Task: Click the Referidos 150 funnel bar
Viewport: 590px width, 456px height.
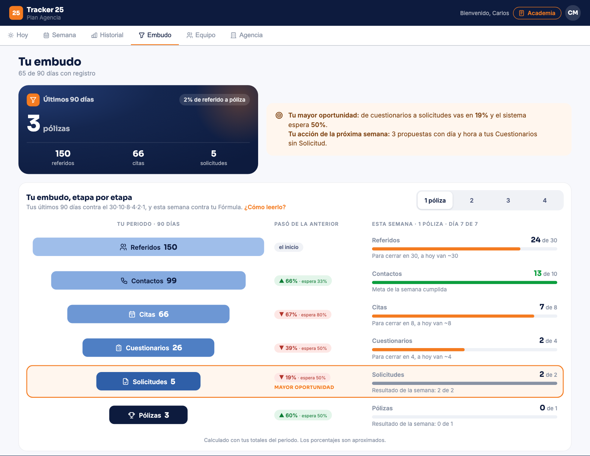Action: [x=148, y=247]
